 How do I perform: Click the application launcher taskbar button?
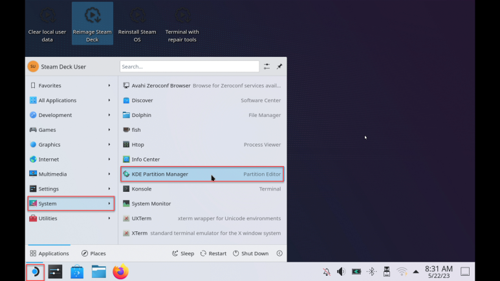35,272
